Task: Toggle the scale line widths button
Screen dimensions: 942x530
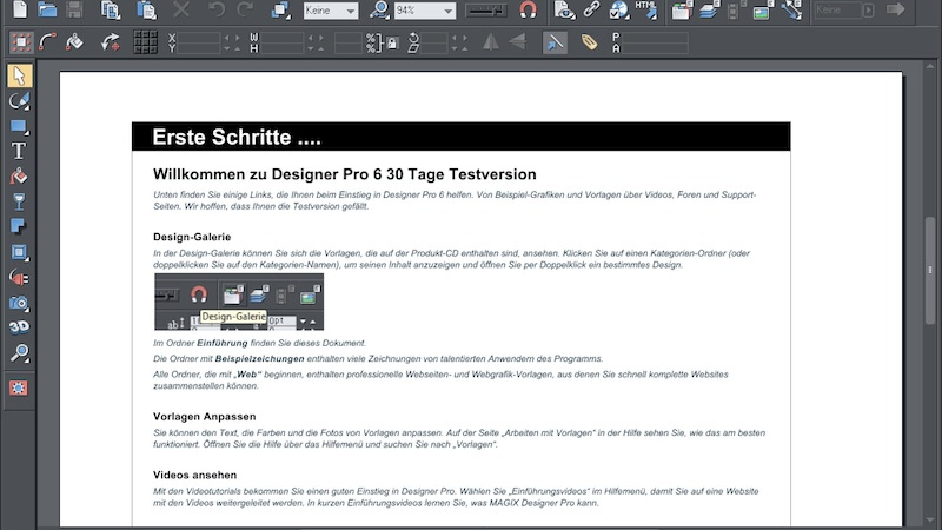Action: [x=554, y=43]
